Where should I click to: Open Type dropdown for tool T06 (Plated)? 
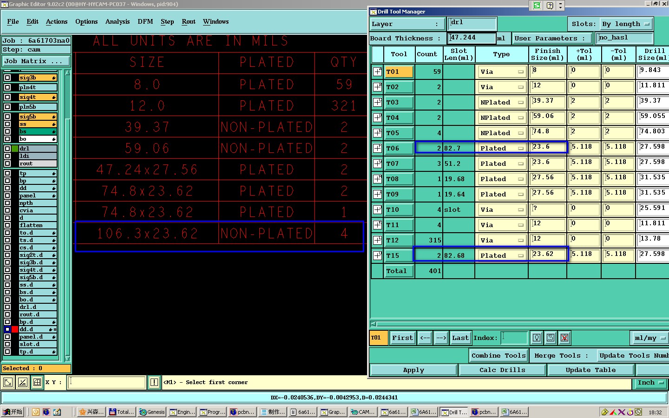502,148
